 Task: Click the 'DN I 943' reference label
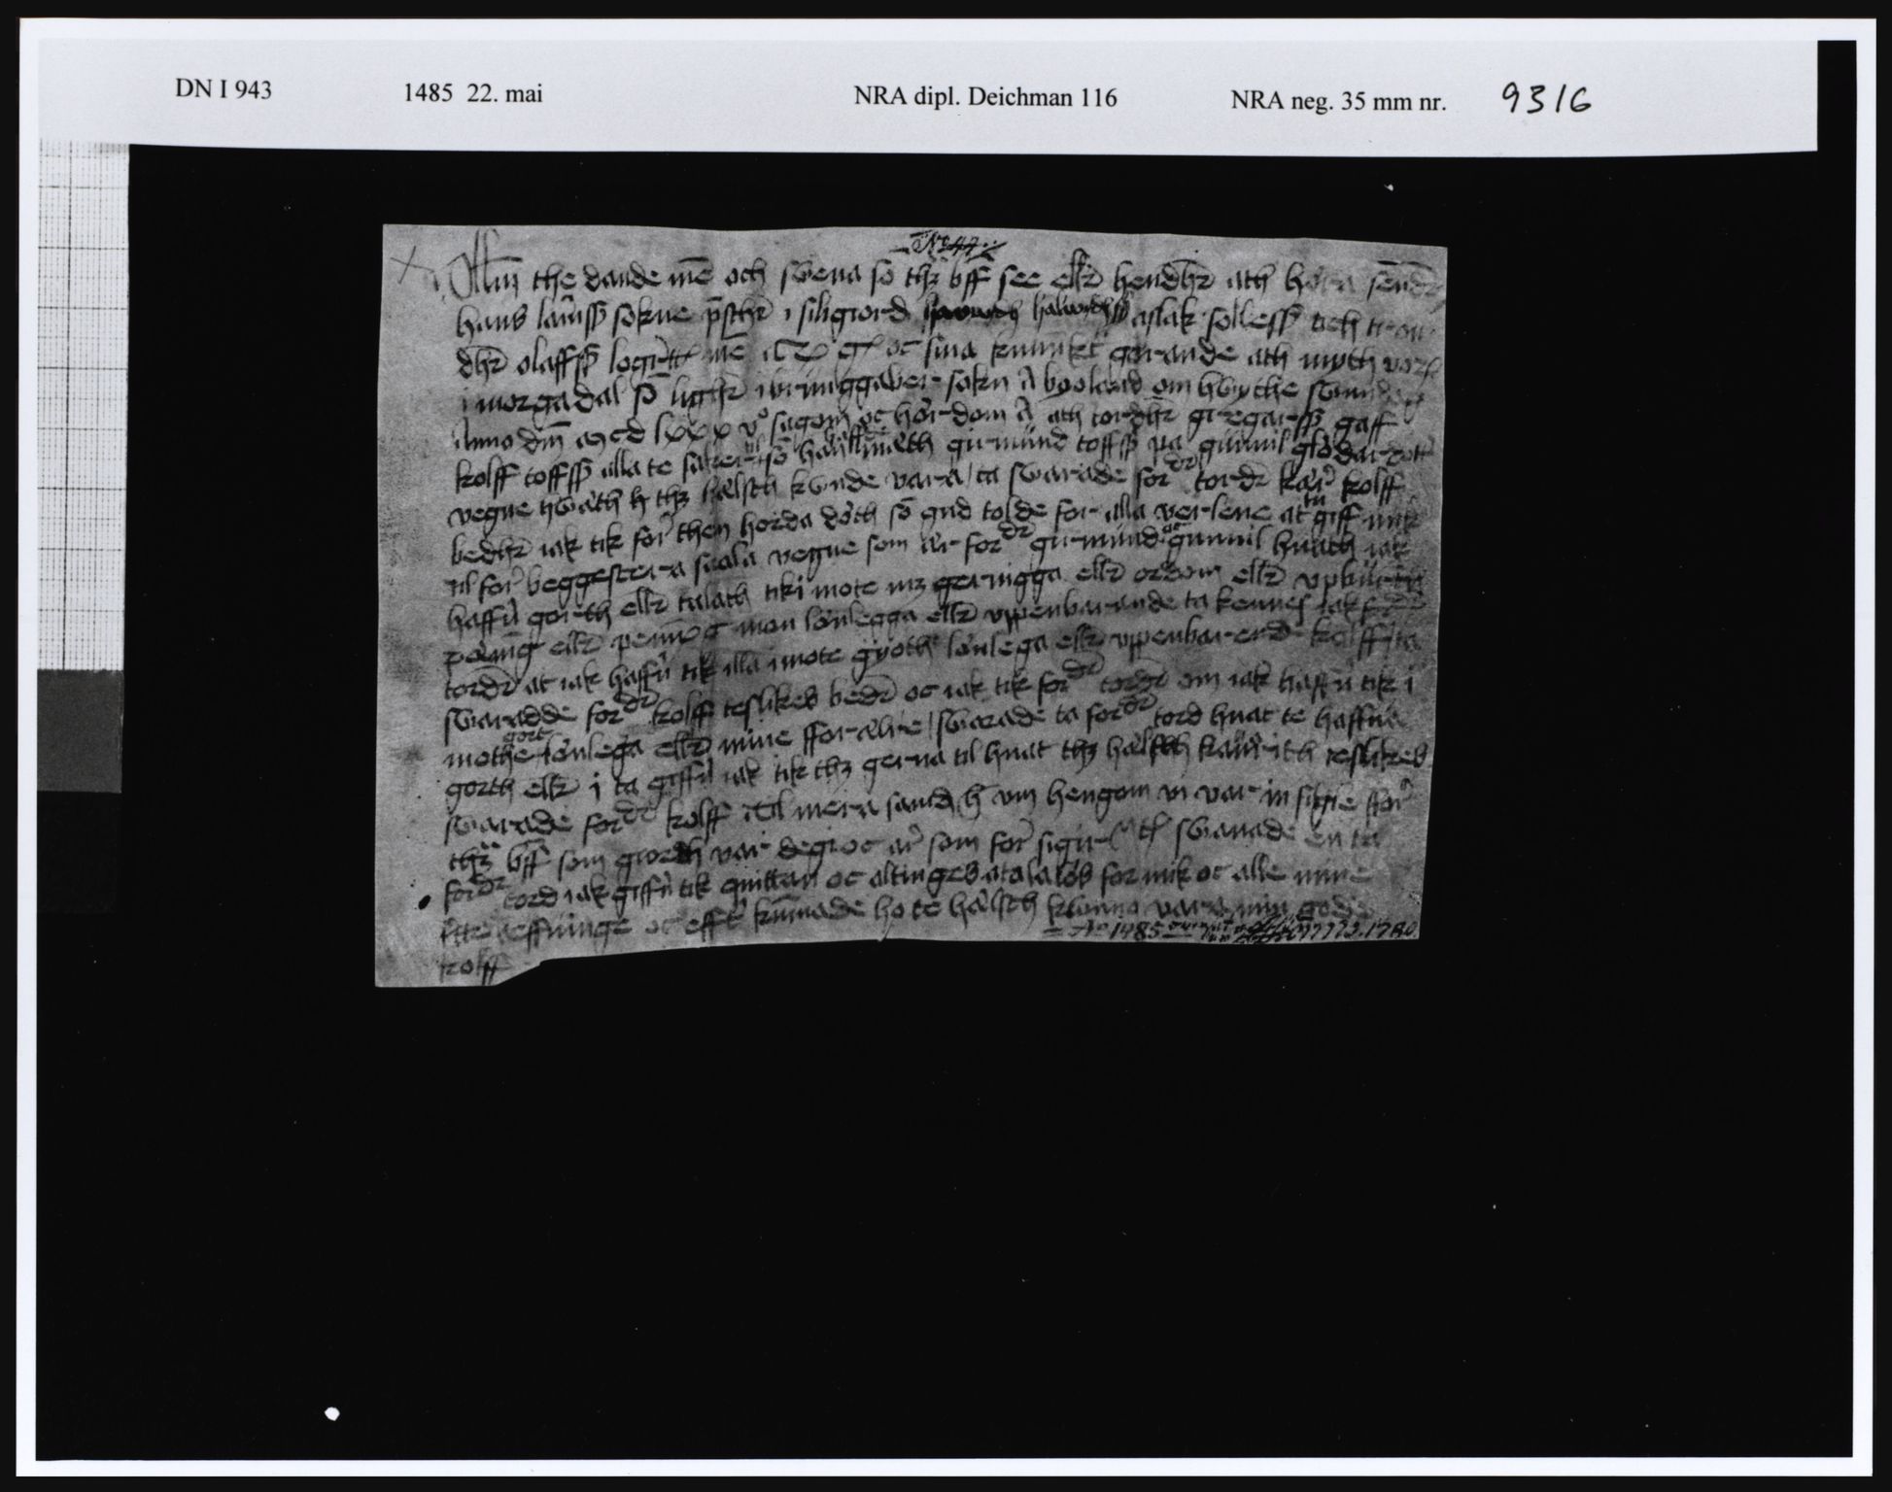click(x=223, y=91)
